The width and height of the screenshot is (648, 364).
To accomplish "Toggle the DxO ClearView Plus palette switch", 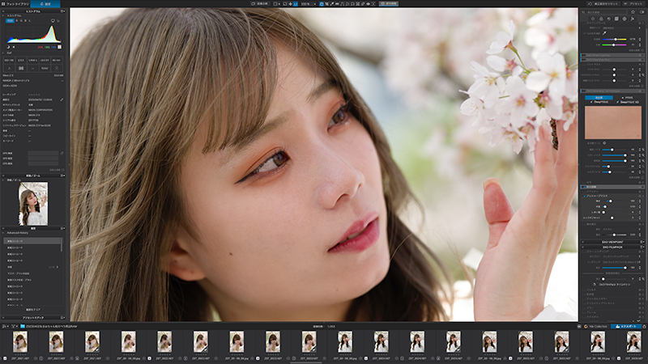I will (x=583, y=60).
